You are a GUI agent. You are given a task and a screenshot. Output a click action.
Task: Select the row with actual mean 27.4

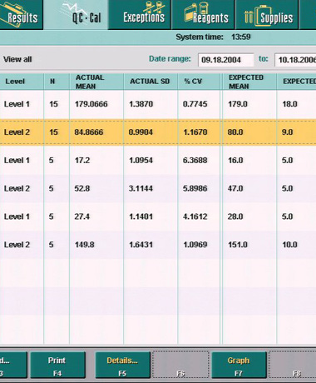click(x=158, y=216)
